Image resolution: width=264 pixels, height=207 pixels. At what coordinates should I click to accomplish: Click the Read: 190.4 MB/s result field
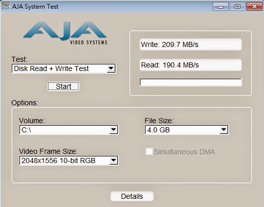pyautogui.click(x=191, y=65)
